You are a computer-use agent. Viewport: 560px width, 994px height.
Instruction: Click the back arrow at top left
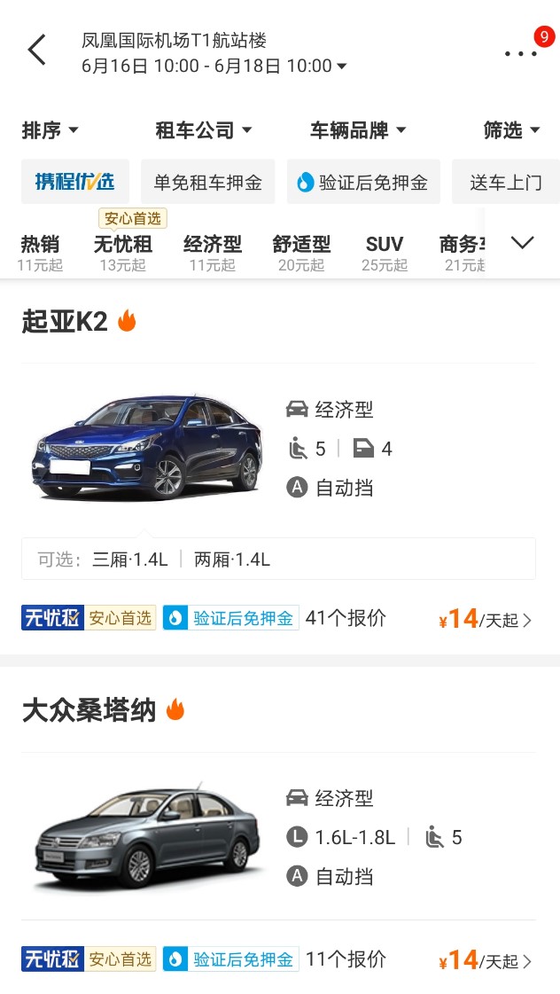pyautogui.click(x=35, y=50)
